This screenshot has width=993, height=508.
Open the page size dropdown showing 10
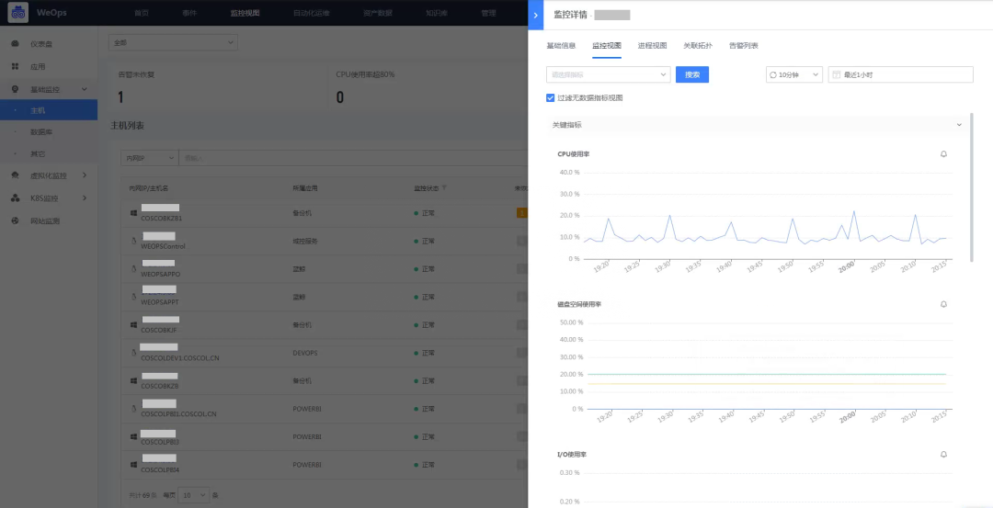194,495
